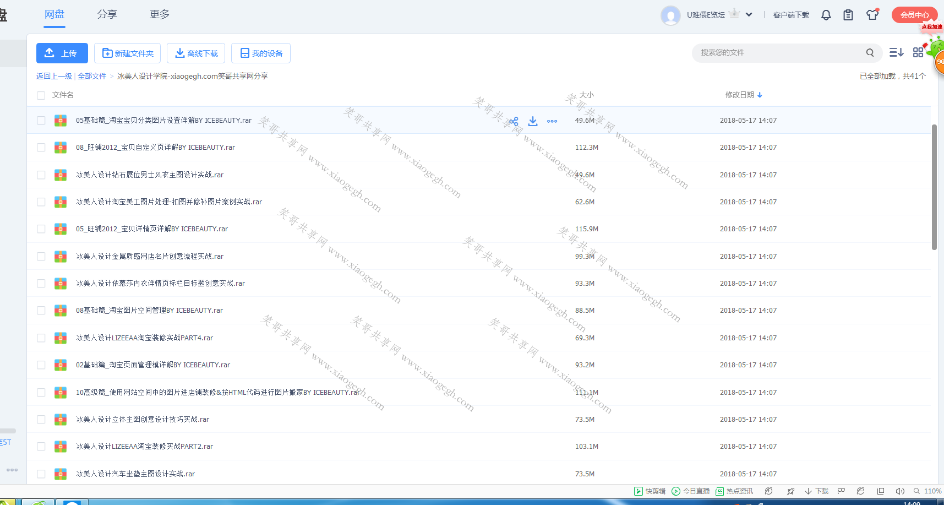Click the share icon on the 05基础篇 row
The image size is (944, 505).
[514, 121]
